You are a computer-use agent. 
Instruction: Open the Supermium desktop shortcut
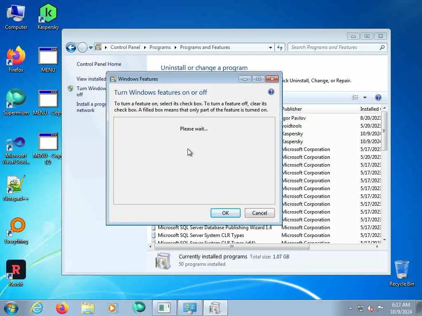[x=16, y=102]
